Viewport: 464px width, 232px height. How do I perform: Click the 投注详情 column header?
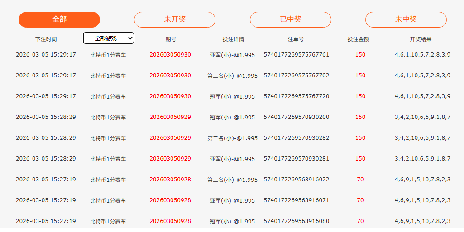click(233, 39)
